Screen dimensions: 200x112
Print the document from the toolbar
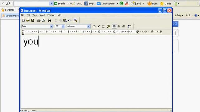click(39, 20)
